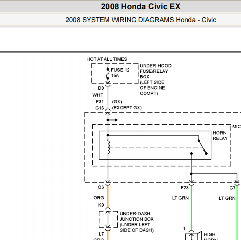Click the "K9" connector label
Viewport: 241px width, 240px height.
tap(101, 205)
